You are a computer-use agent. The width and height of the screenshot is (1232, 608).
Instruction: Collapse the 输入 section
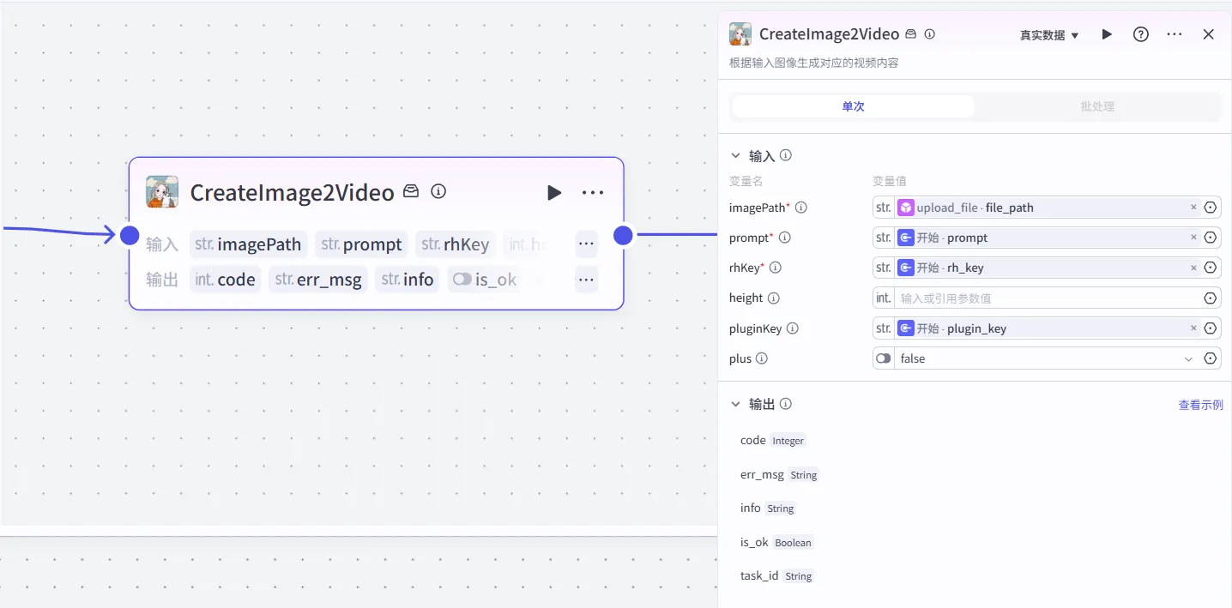[x=735, y=156]
